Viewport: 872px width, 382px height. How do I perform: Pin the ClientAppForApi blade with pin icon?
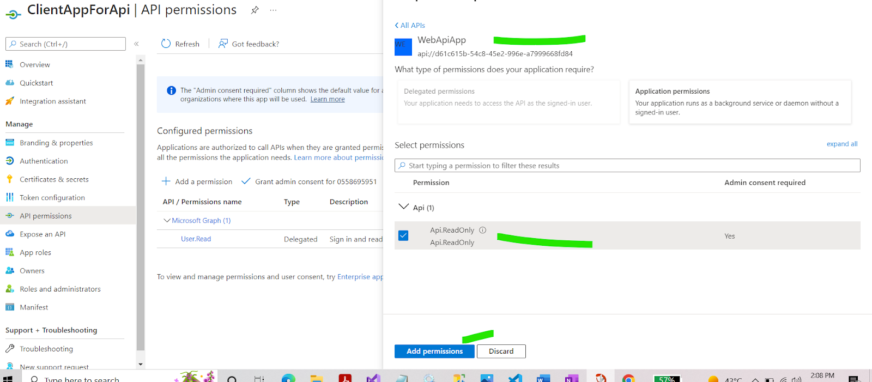(255, 10)
